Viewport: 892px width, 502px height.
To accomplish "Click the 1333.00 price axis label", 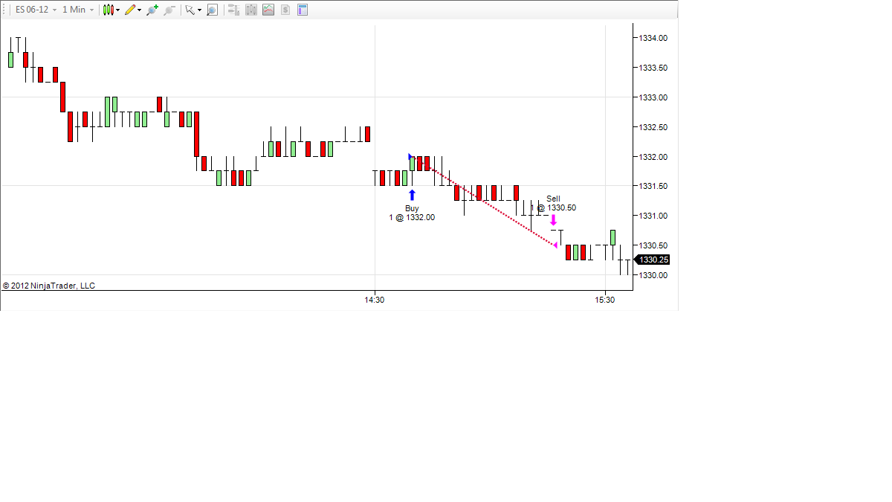I will tap(653, 97).
